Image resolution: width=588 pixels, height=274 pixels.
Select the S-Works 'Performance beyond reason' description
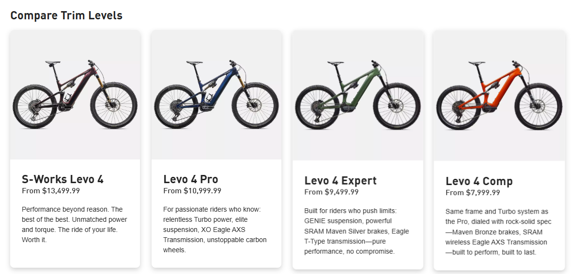pyautogui.click(x=75, y=224)
